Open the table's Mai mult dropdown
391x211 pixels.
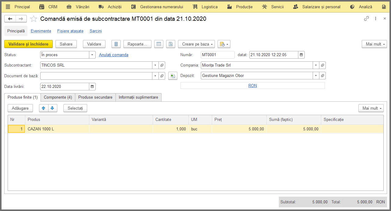[x=371, y=108]
